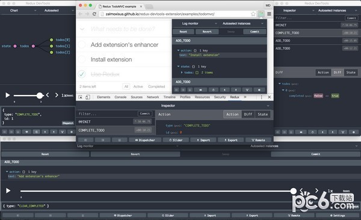
Task: Select COMPLETE_TODO action row in right Inspector window
Action: 317,33
